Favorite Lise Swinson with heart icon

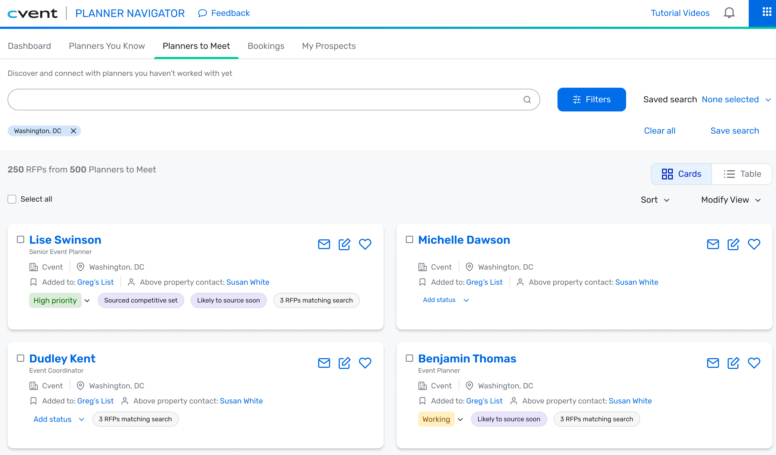click(x=365, y=244)
